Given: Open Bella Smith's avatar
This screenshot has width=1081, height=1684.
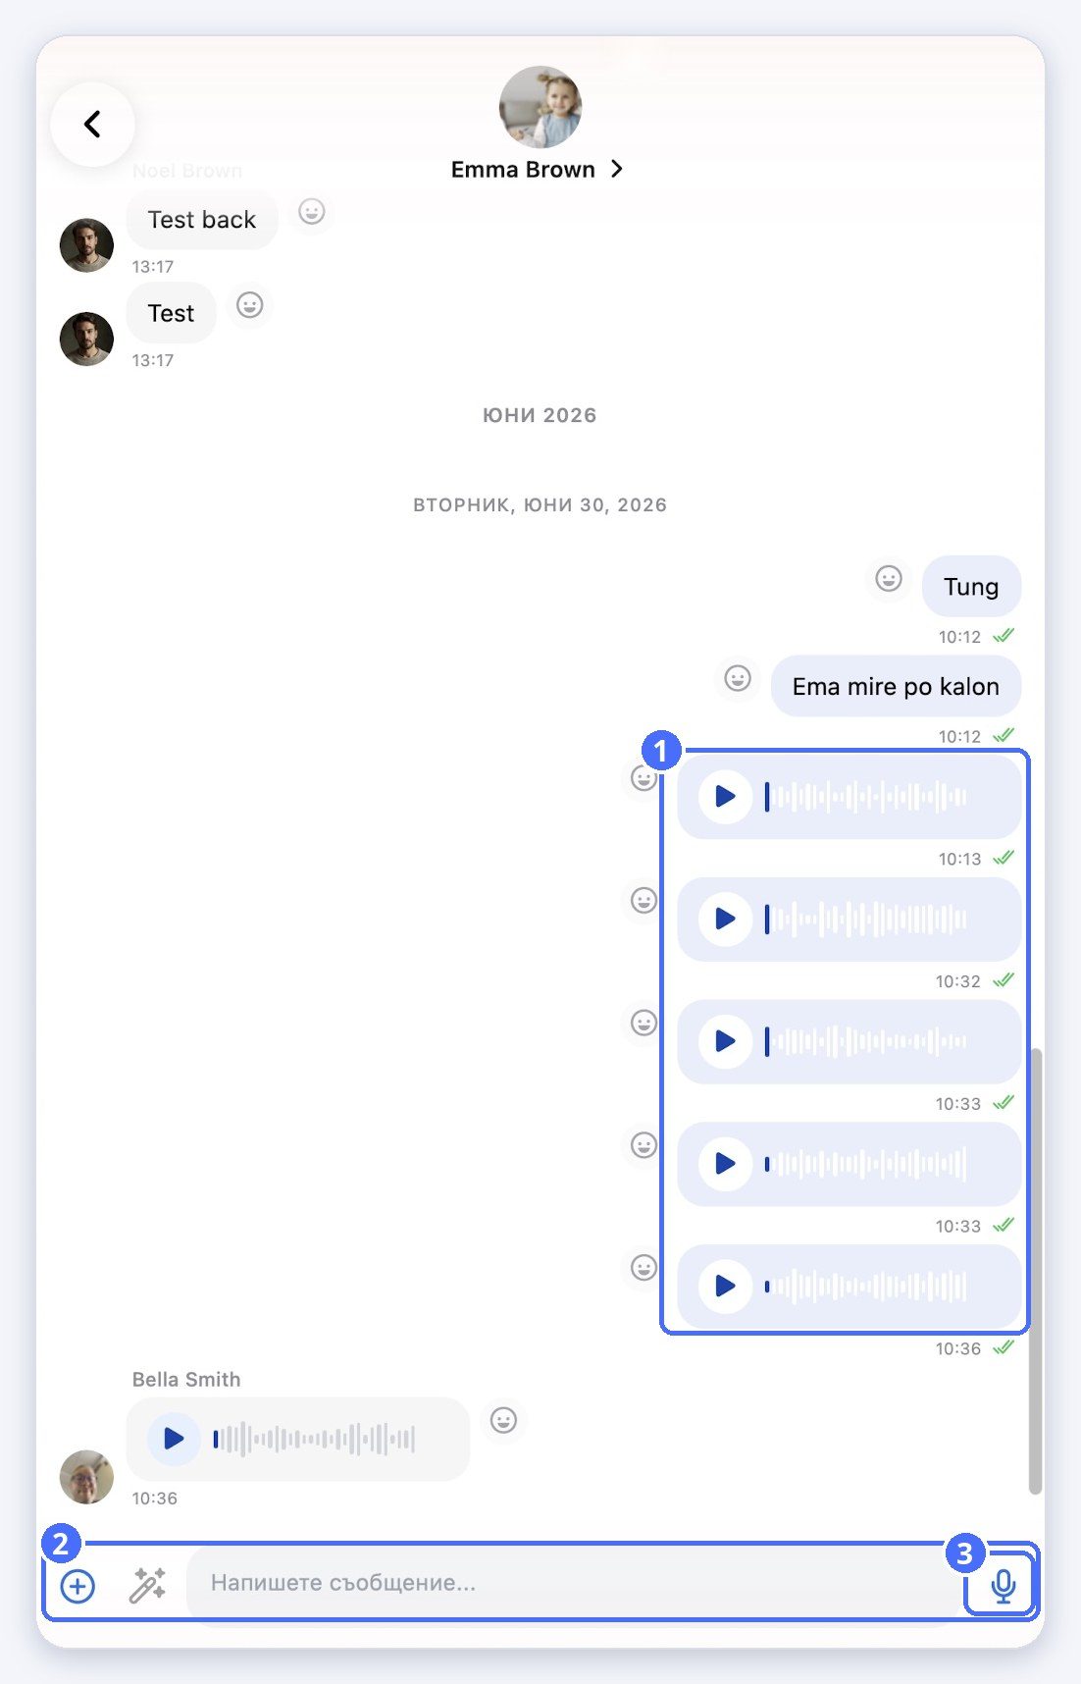Looking at the screenshot, I should 86,1477.
